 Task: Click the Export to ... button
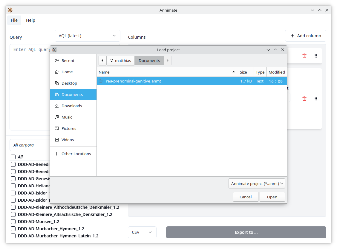(x=246, y=232)
